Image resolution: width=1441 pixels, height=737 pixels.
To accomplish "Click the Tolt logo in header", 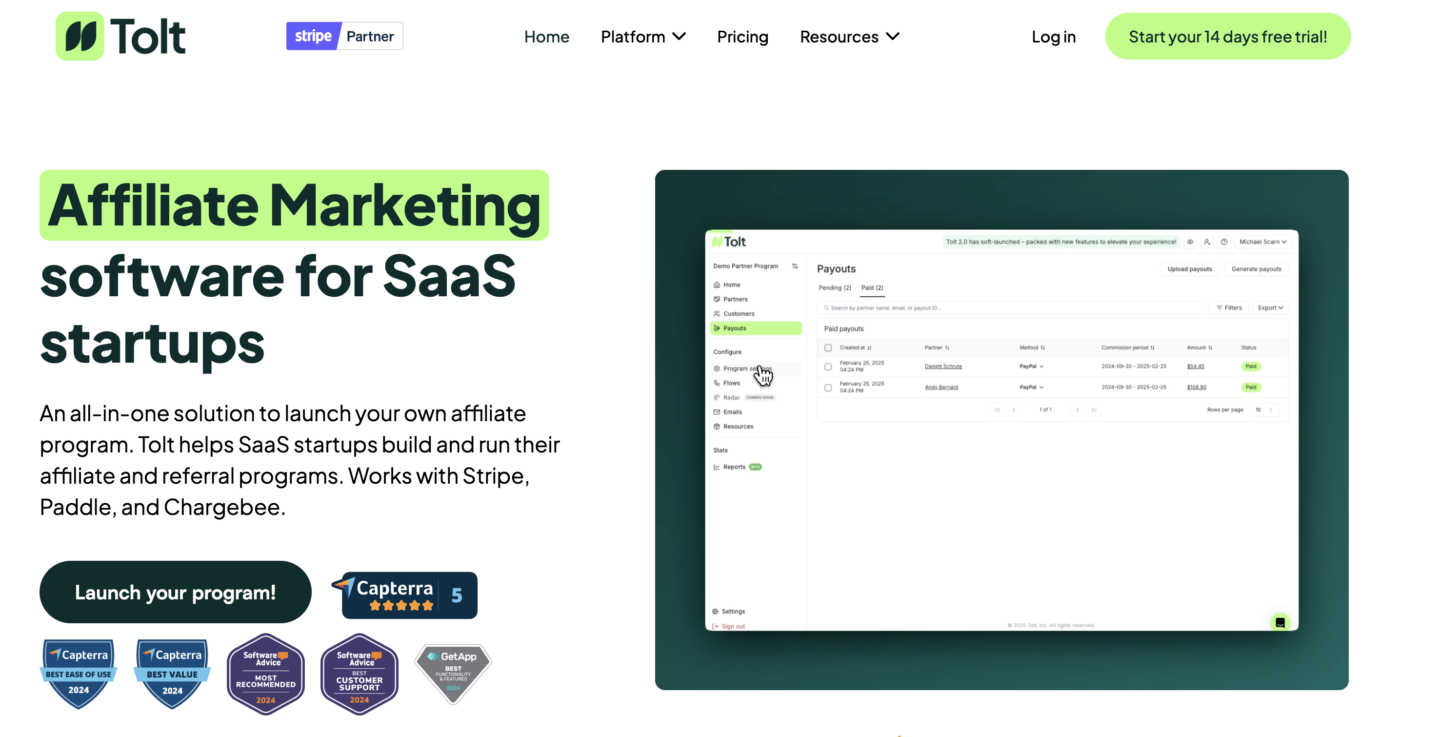I will pyautogui.click(x=121, y=37).
